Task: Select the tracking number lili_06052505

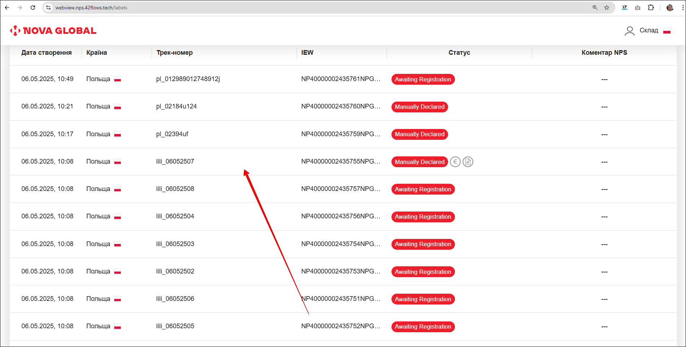Action: [x=175, y=326]
